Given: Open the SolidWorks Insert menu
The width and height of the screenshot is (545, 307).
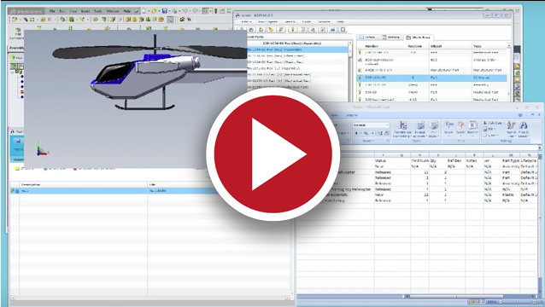Looking at the screenshot, I should [x=85, y=11].
